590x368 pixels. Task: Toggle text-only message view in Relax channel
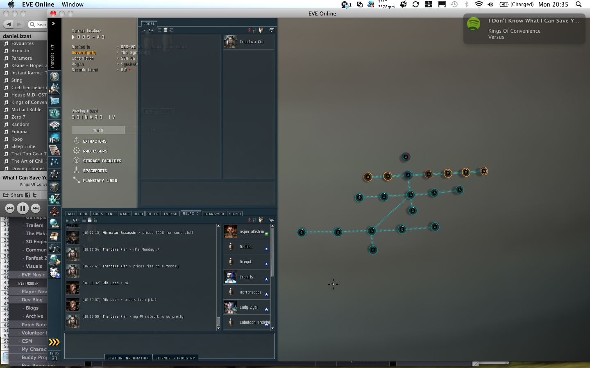84,220
